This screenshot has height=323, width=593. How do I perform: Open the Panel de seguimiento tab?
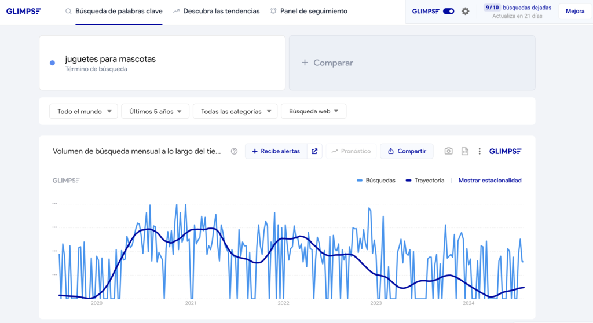click(x=309, y=11)
